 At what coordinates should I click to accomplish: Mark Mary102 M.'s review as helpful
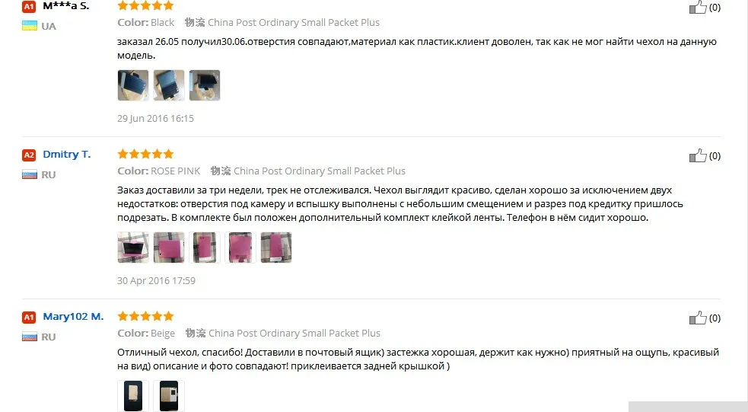(x=698, y=318)
